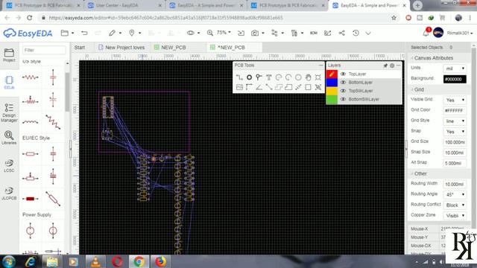Select the Via tool in PCB Tools

tap(259, 77)
